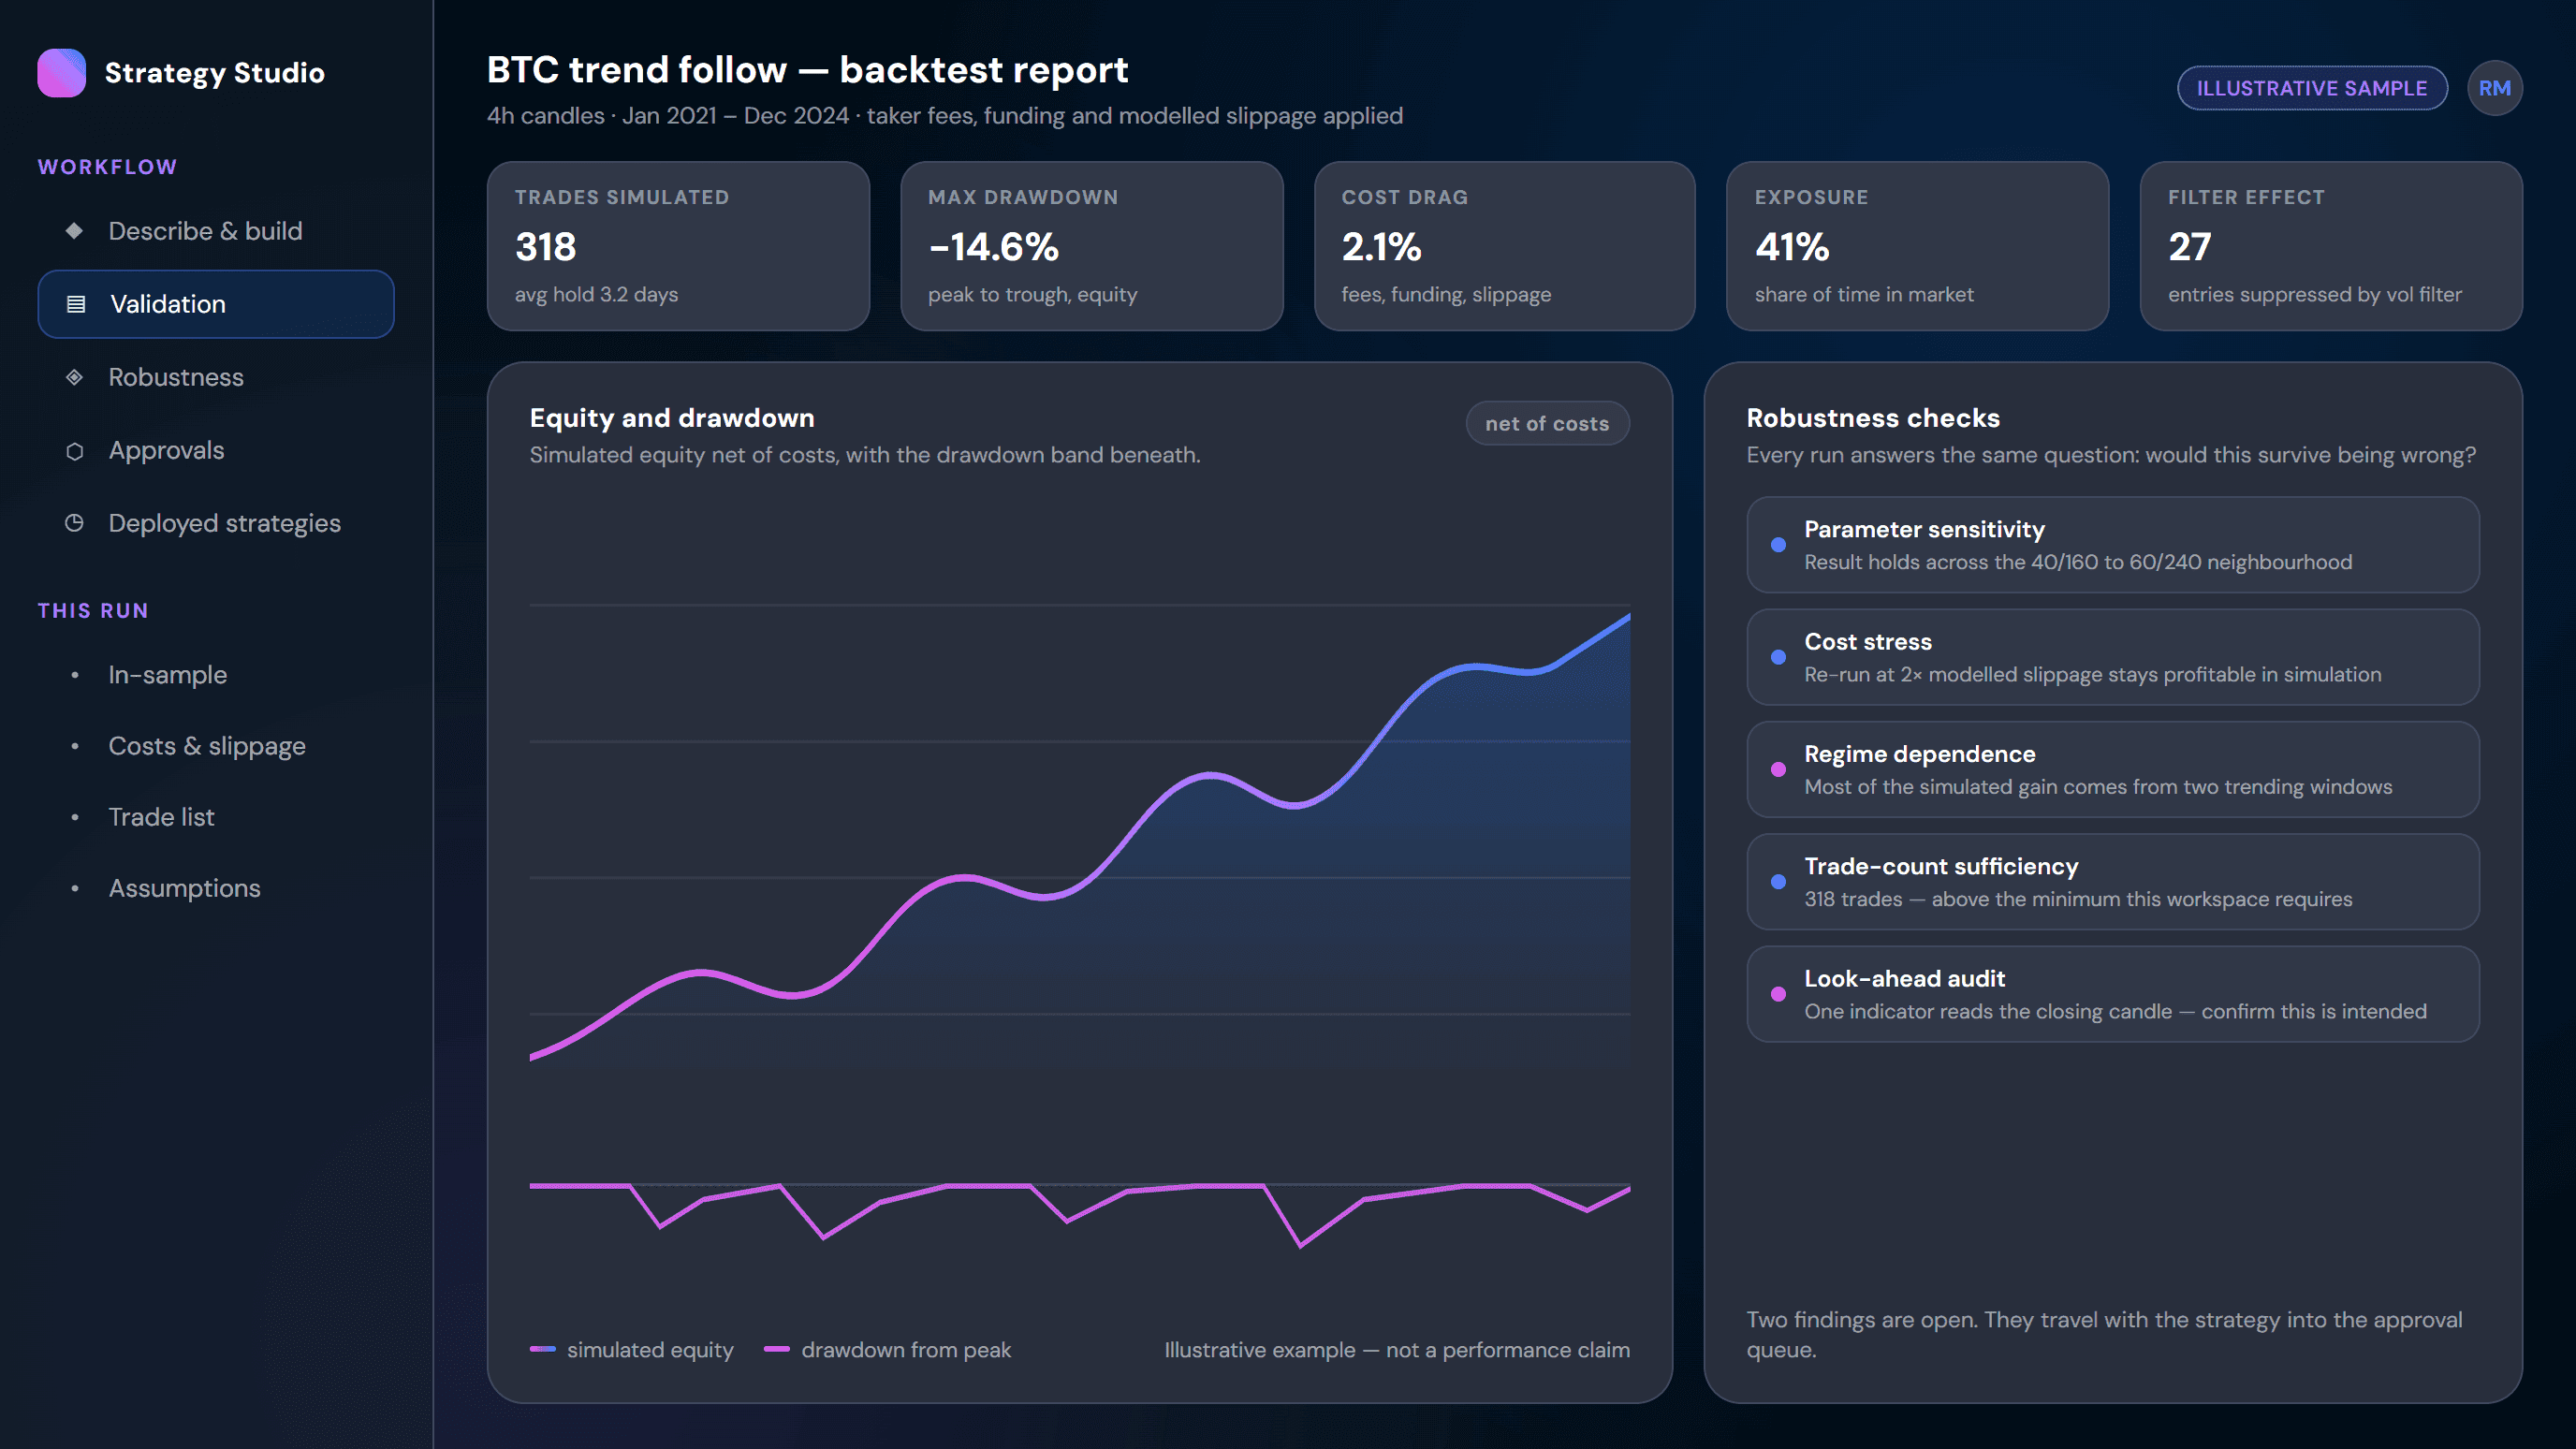Click 'Illustrative example — not a performance claim'
This screenshot has width=2576, height=1449.
click(x=1397, y=1350)
